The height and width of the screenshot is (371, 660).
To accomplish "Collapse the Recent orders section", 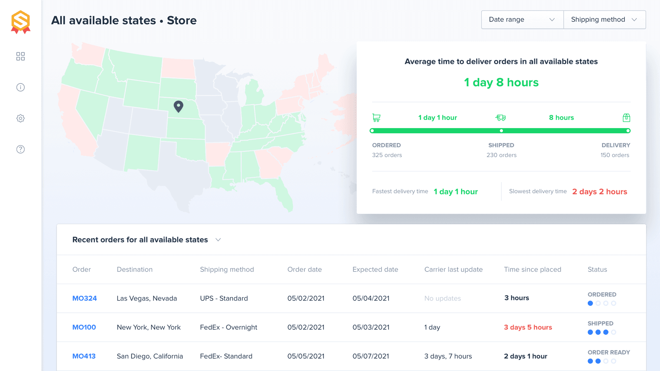I will tap(218, 240).
